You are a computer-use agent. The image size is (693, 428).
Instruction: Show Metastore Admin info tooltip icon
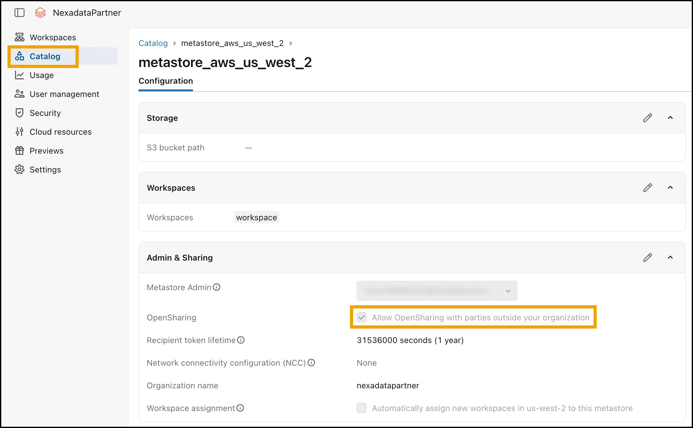(x=217, y=287)
